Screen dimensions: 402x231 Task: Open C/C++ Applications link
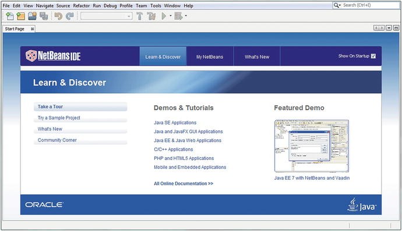tap(174, 150)
